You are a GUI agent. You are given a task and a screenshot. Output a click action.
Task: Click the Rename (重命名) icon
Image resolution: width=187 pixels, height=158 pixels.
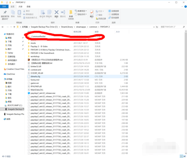point(63,14)
